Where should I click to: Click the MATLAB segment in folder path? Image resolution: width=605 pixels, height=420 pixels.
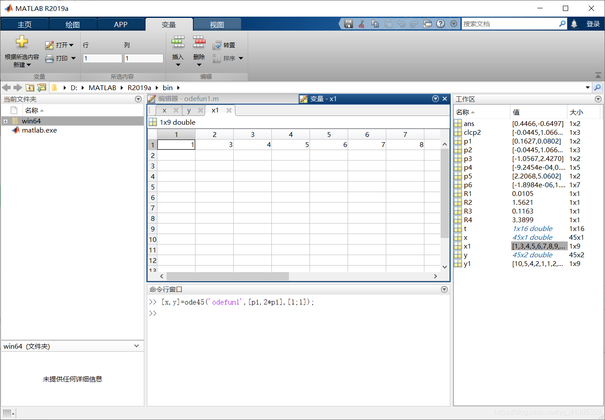click(103, 87)
